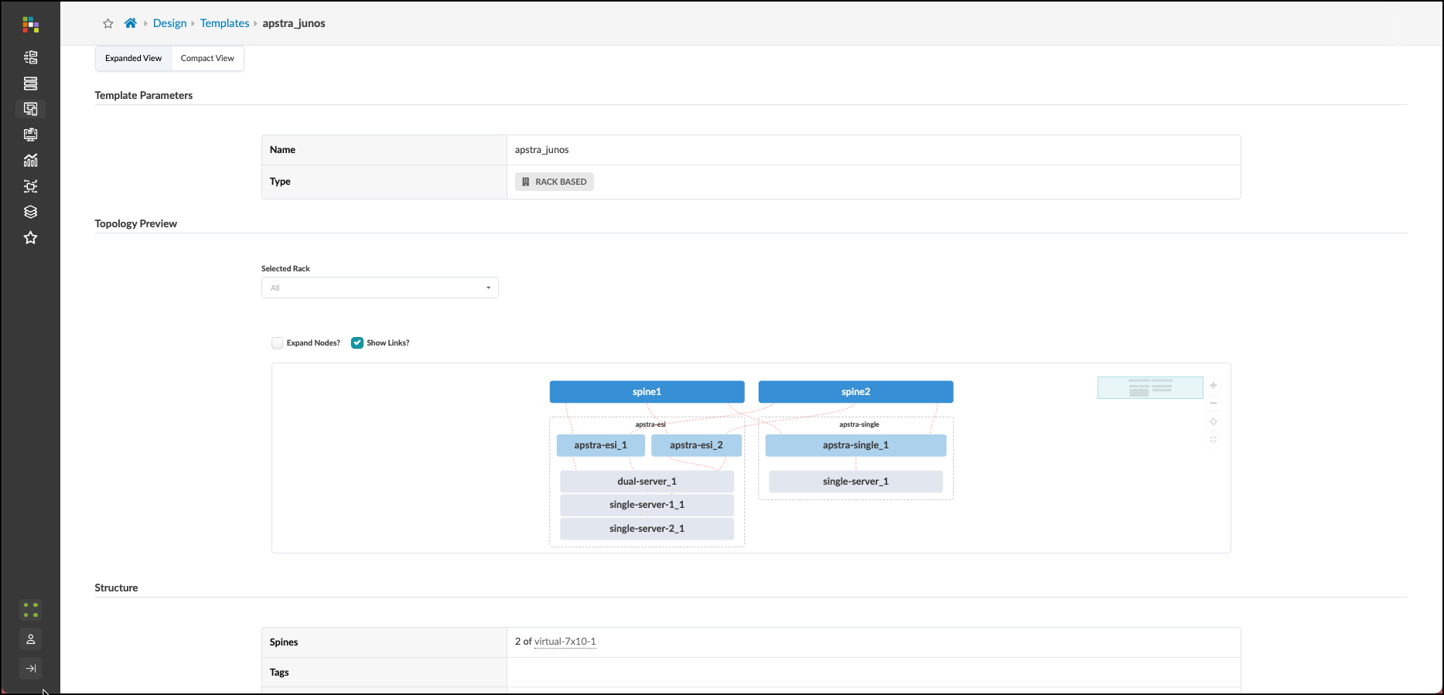This screenshot has height=695, width=1444.
Task: Zoom in on the topology preview
Action: pos(1214,385)
